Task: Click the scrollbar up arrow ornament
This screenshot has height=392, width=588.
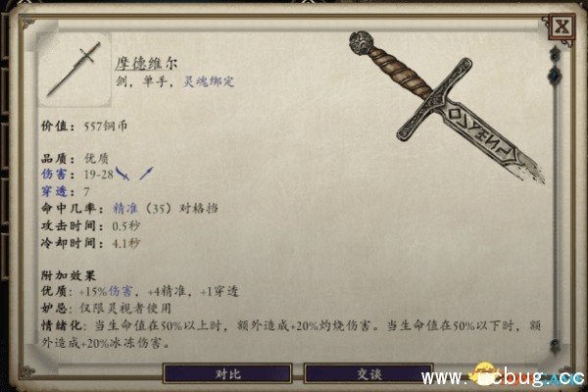Action: pyautogui.click(x=555, y=54)
